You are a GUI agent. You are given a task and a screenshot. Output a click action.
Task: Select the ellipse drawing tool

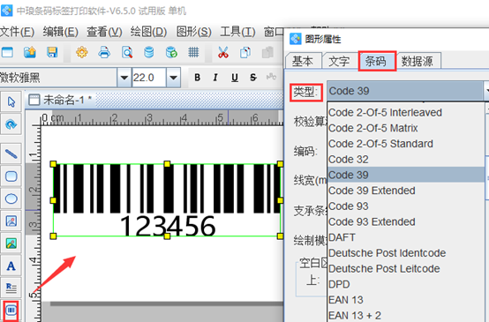coord(11,198)
